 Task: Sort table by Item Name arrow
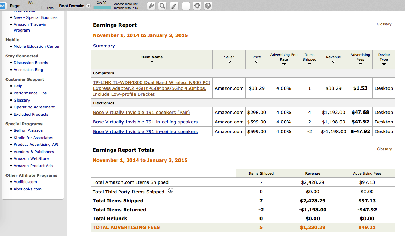(152, 62)
